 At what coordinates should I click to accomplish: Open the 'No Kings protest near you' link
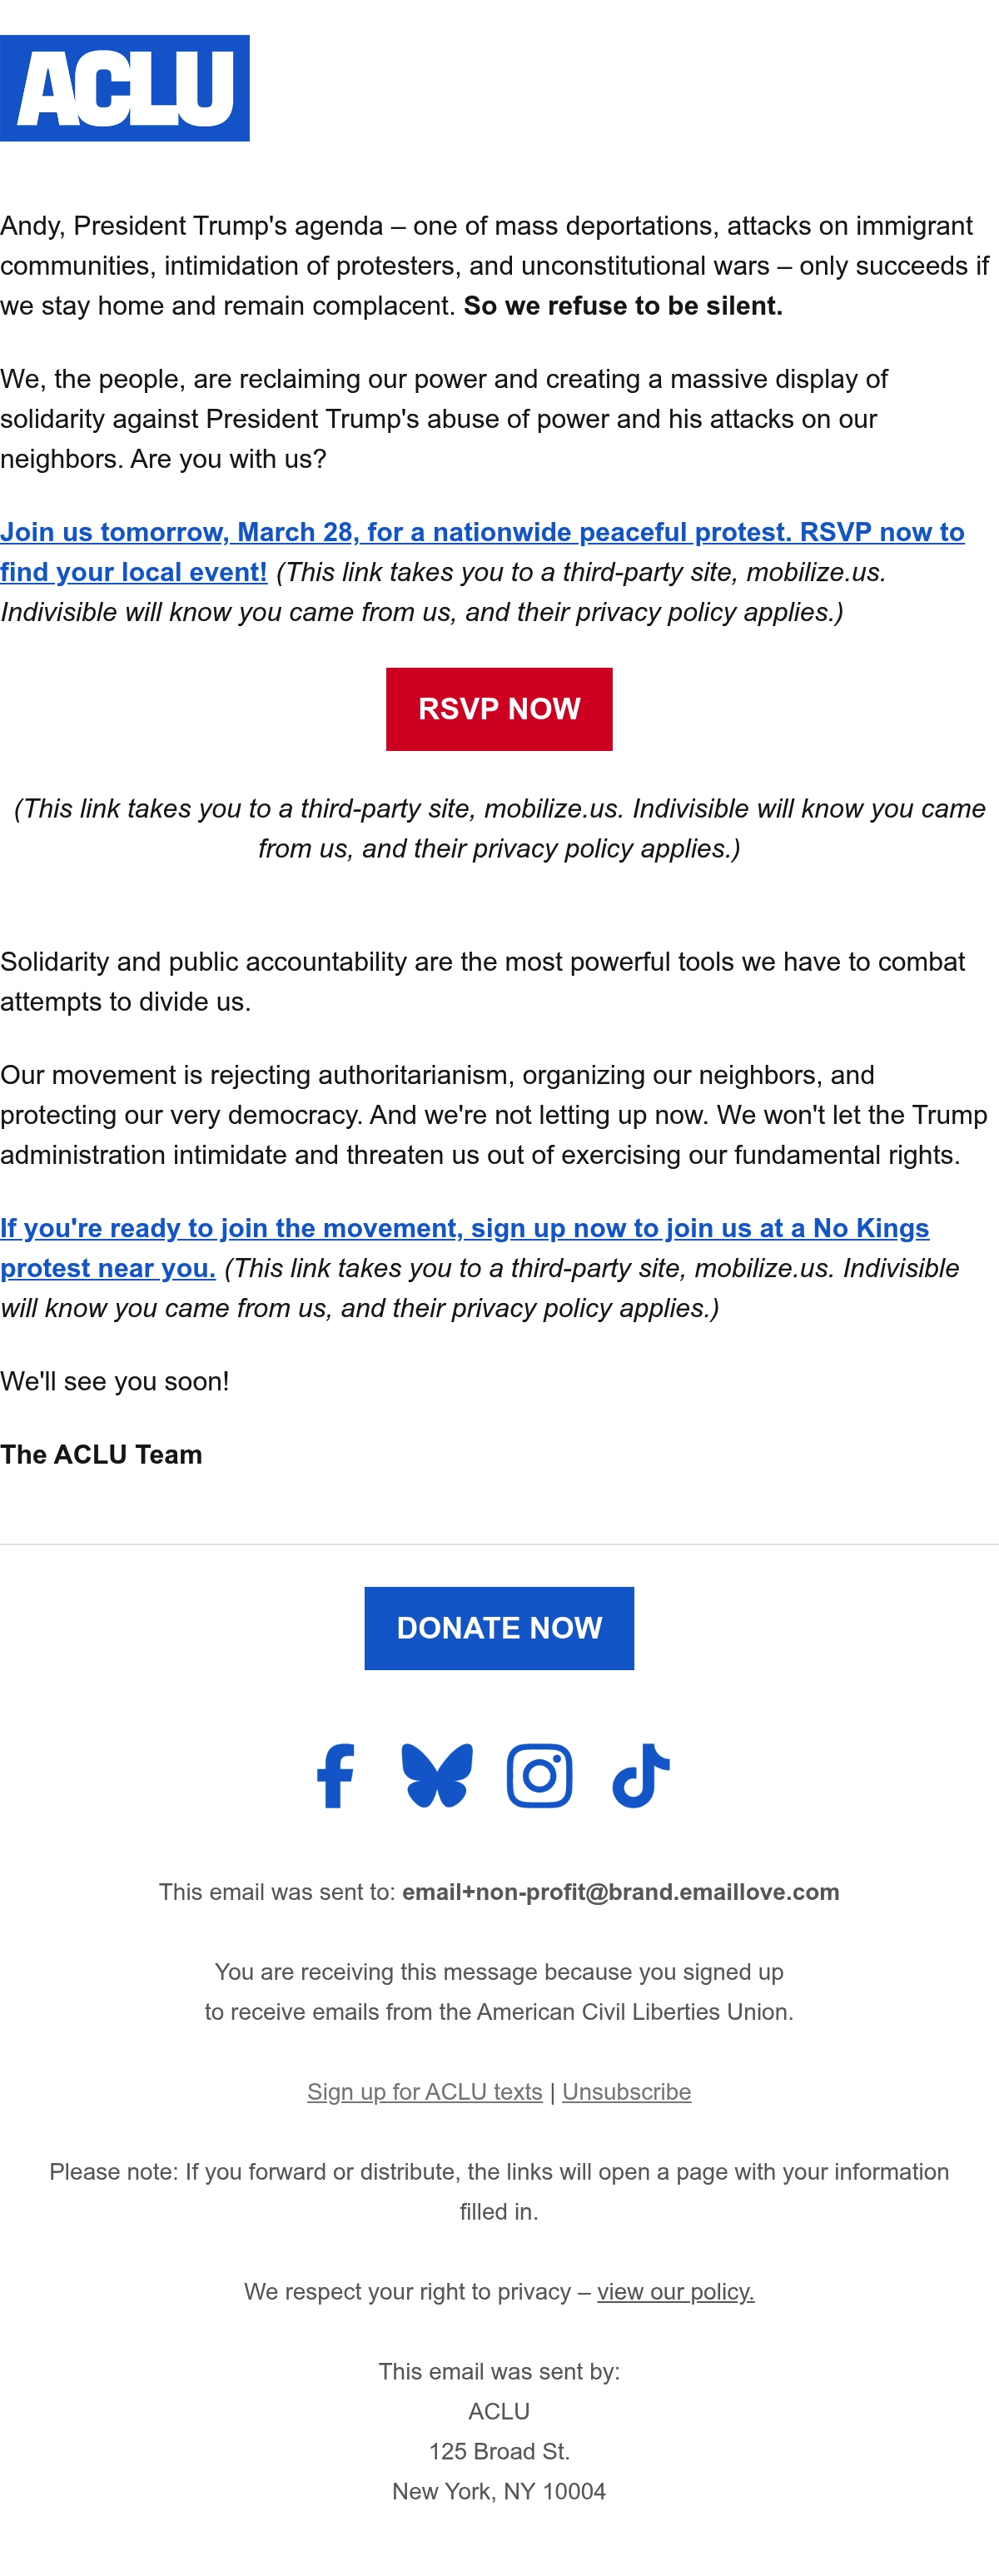pos(465,1248)
